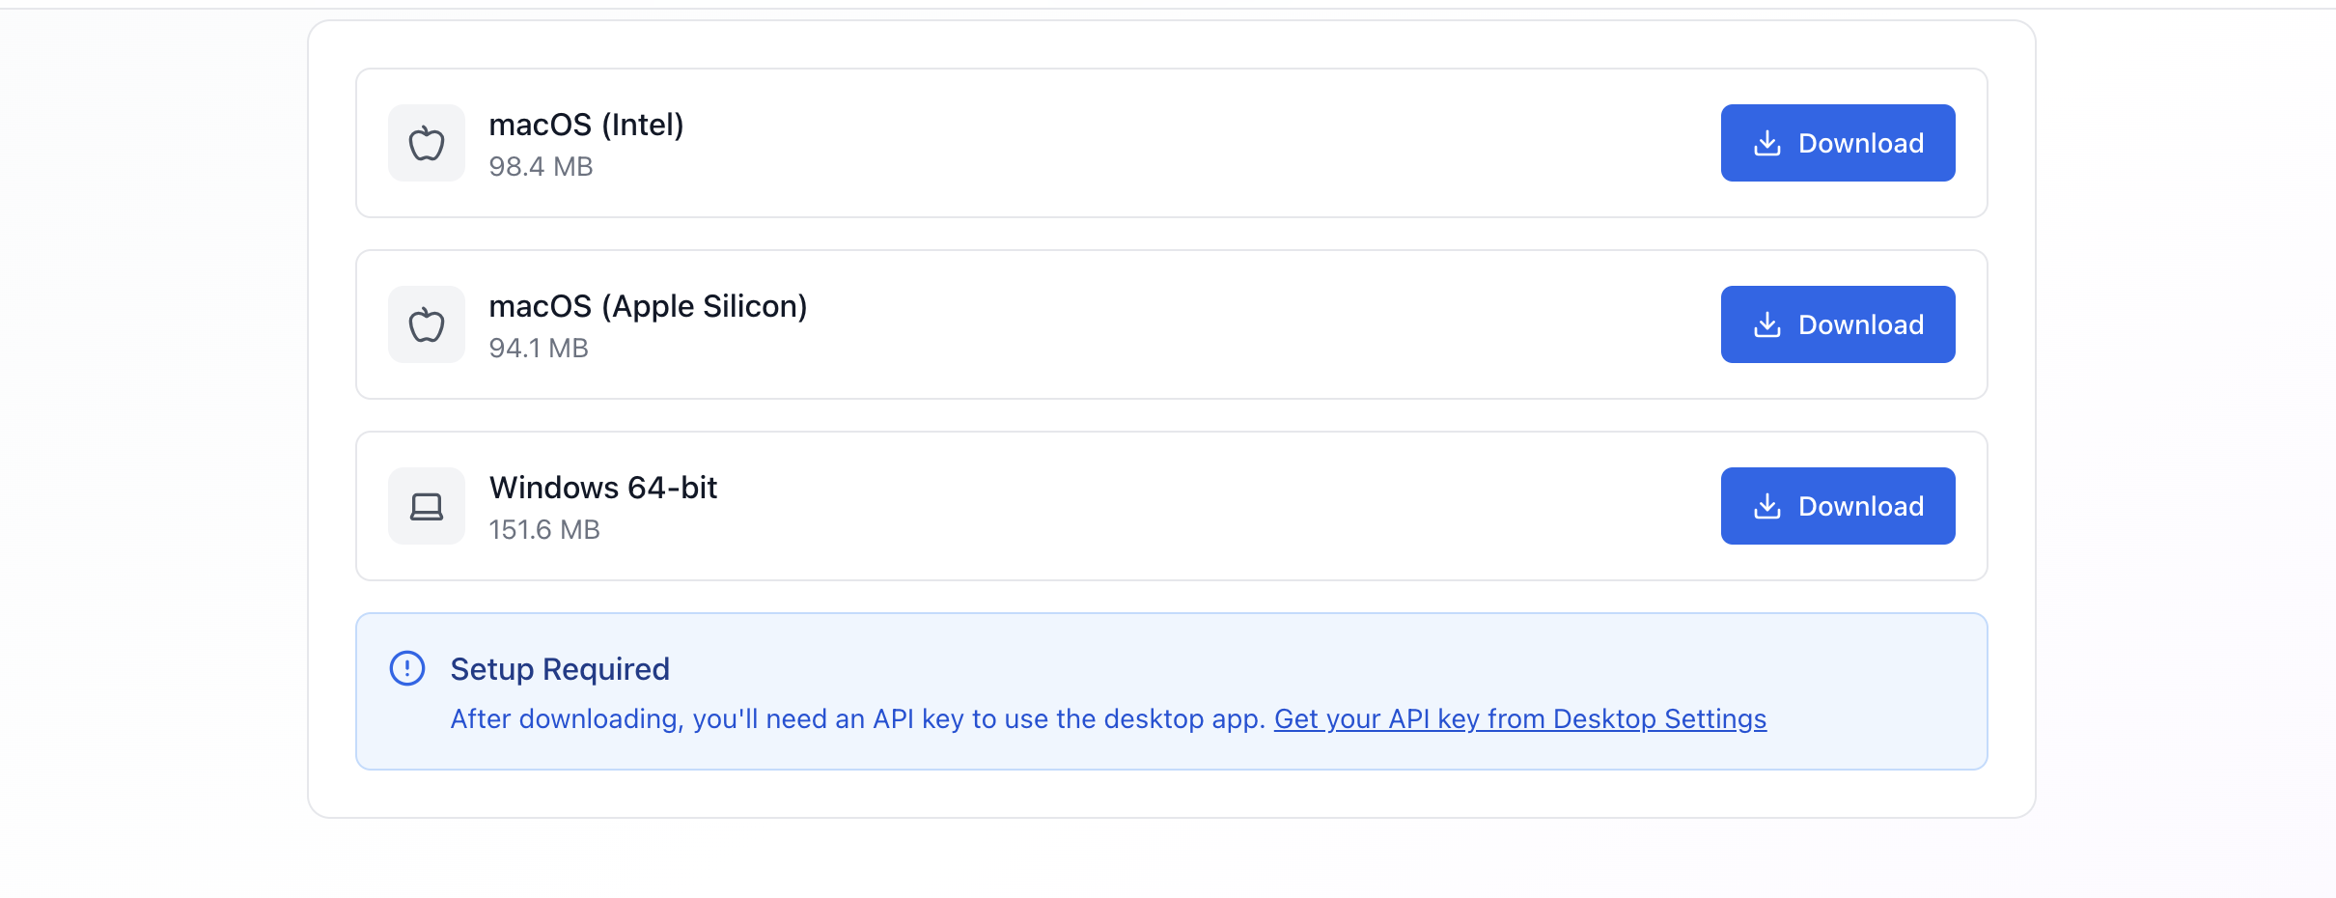Download the Windows 64-bit version
Screen dimensions: 2336x898
click(x=1838, y=506)
